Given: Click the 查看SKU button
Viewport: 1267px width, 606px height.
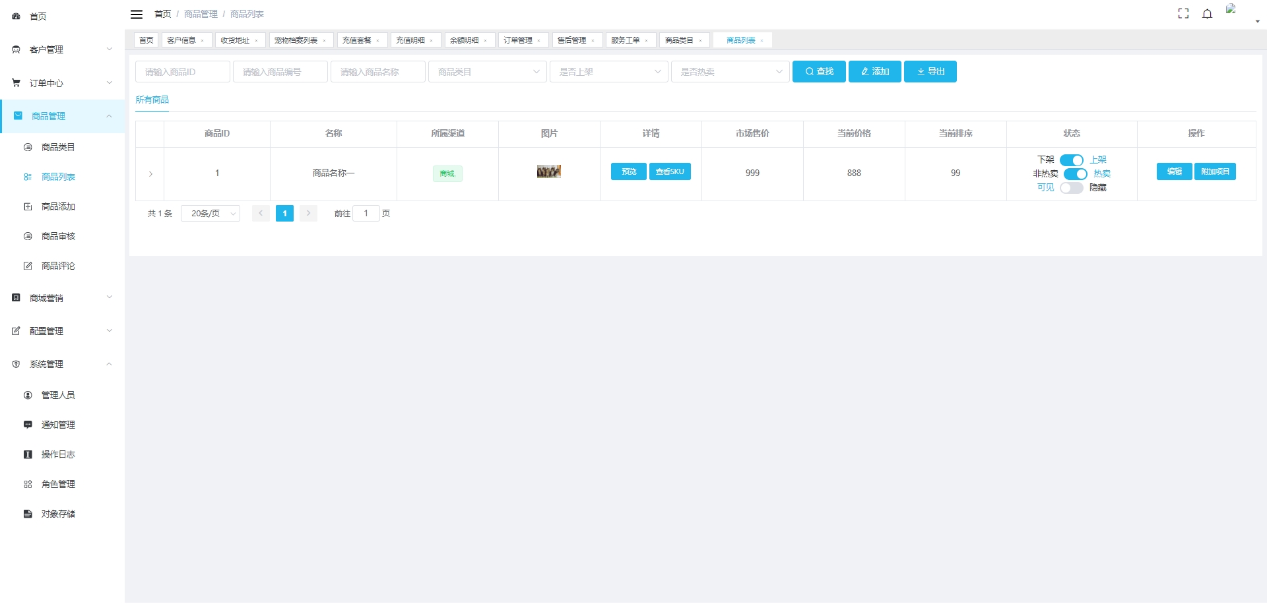Looking at the screenshot, I should (x=670, y=171).
